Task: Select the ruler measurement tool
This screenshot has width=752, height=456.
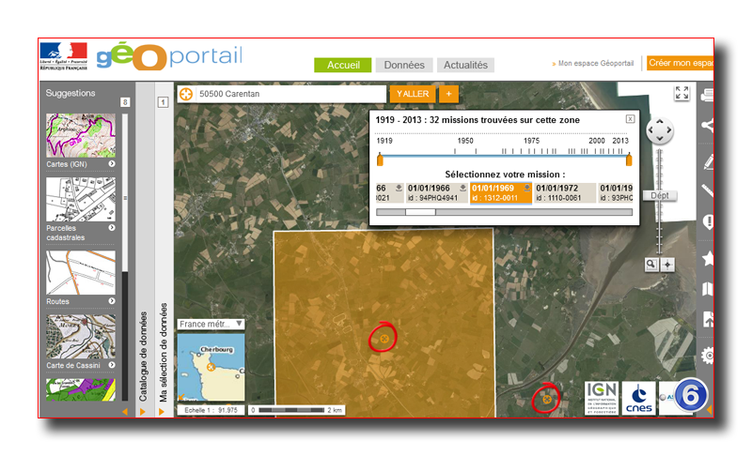Action: click(708, 190)
